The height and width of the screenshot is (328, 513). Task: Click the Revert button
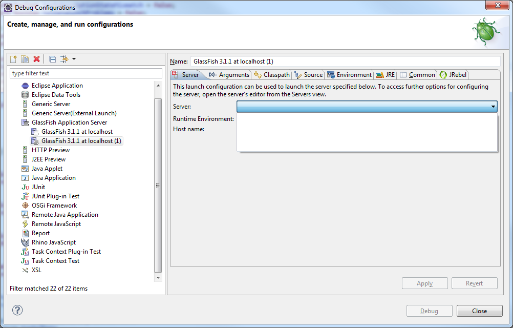tap(475, 283)
